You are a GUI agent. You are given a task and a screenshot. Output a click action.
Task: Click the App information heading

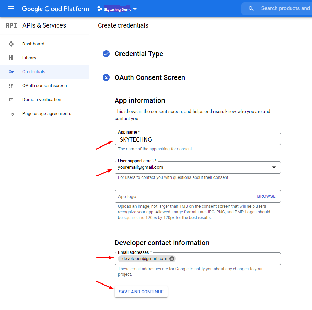tap(140, 100)
